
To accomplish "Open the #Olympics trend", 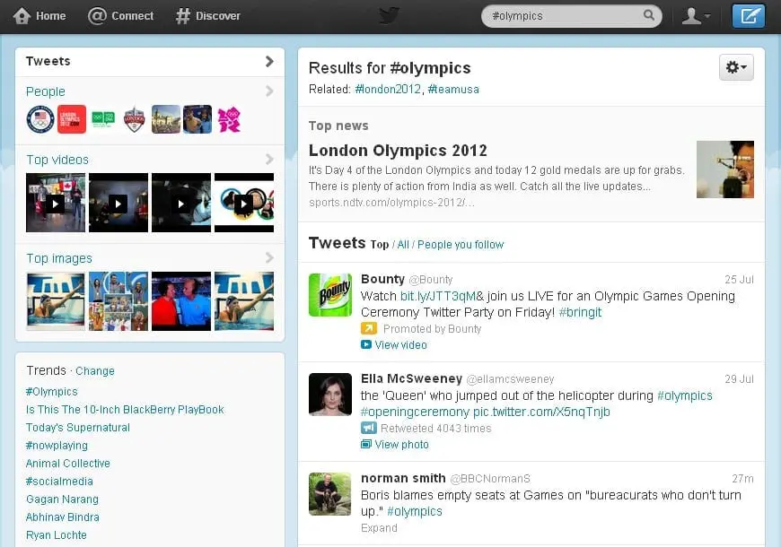I will pos(52,392).
